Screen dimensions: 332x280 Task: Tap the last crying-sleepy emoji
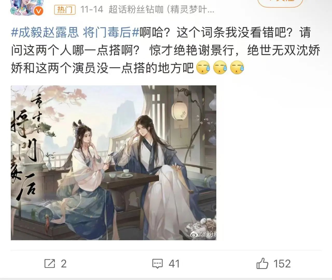(237, 68)
